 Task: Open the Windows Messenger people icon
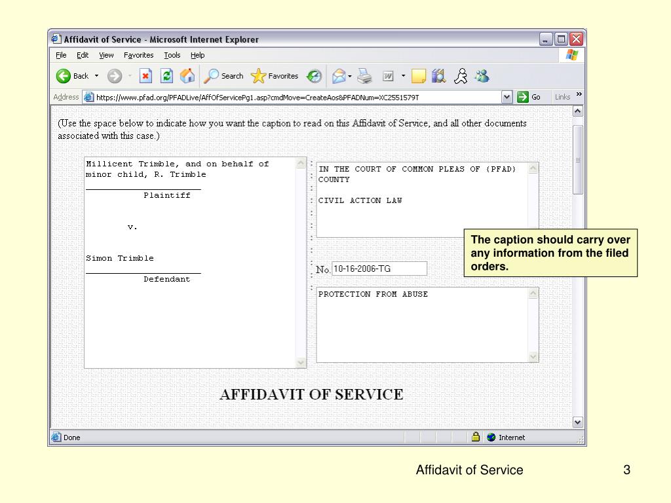point(482,76)
